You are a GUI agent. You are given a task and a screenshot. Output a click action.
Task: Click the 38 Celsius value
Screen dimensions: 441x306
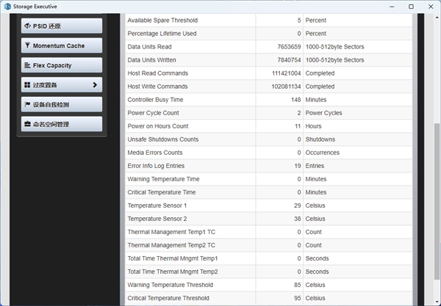297,219
